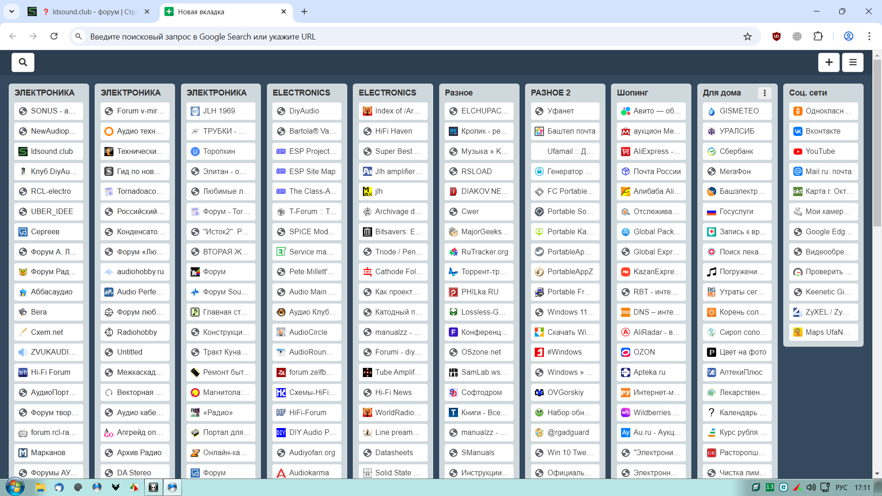Click the volume icon in system tray
The height and width of the screenshot is (496, 882).
tap(811, 487)
